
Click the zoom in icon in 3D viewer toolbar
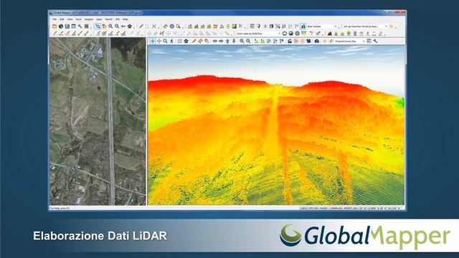pyautogui.click(x=242, y=42)
